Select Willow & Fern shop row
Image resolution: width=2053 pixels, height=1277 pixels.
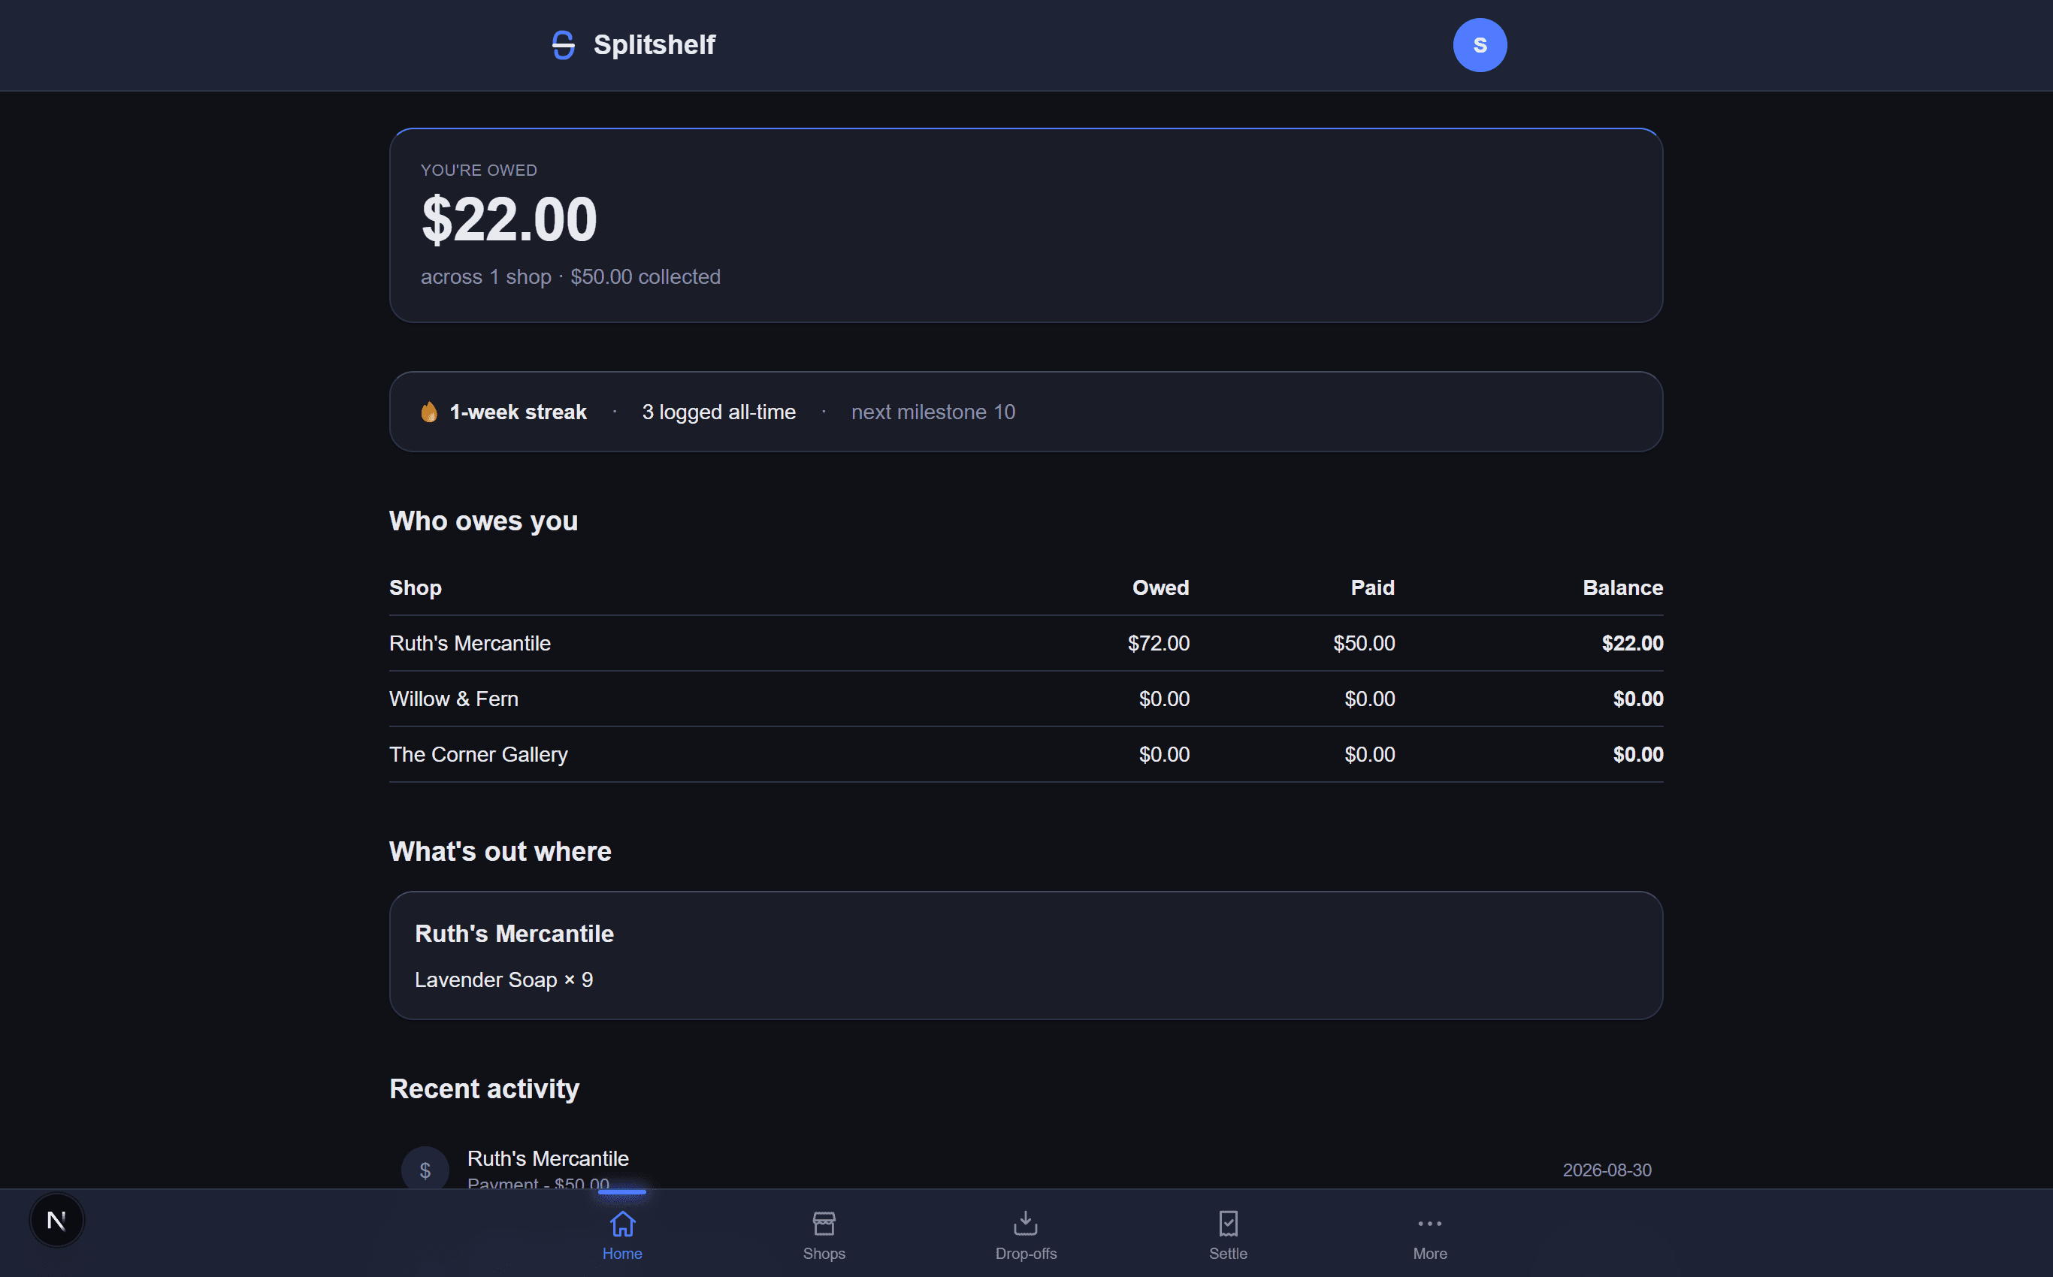(1026, 699)
